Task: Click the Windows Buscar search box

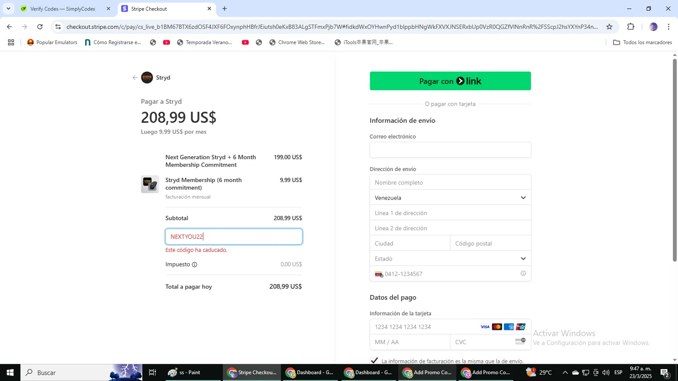Action: pyautogui.click(x=81, y=372)
